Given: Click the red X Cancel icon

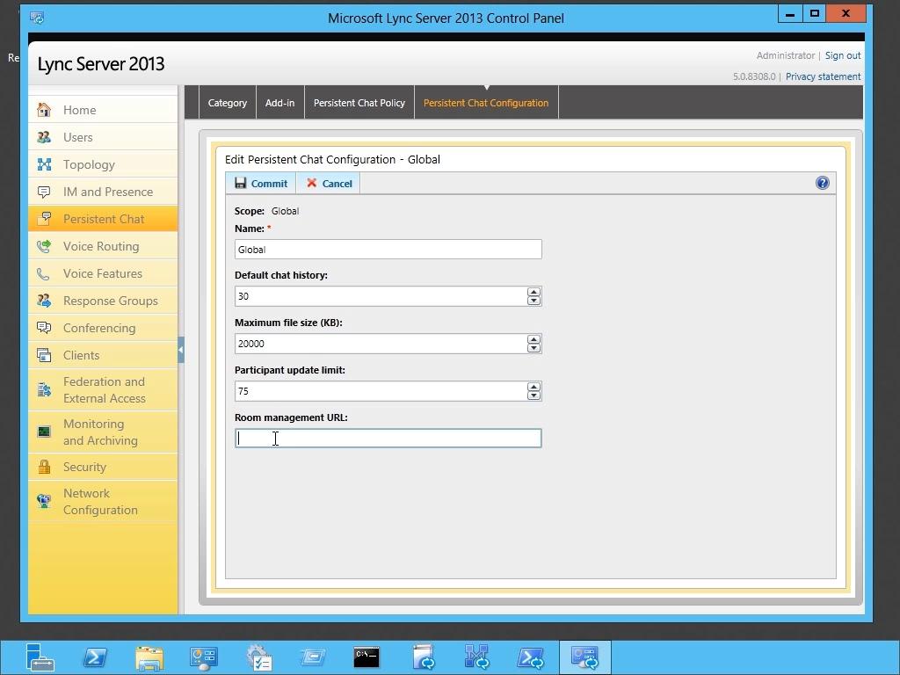Looking at the screenshot, I should [x=312, y=183].
